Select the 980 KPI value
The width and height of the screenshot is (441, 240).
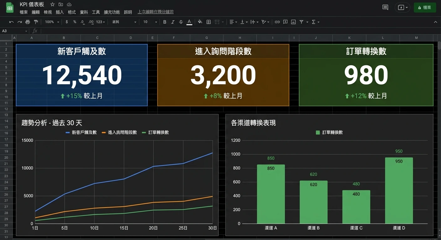coord(366,75)
